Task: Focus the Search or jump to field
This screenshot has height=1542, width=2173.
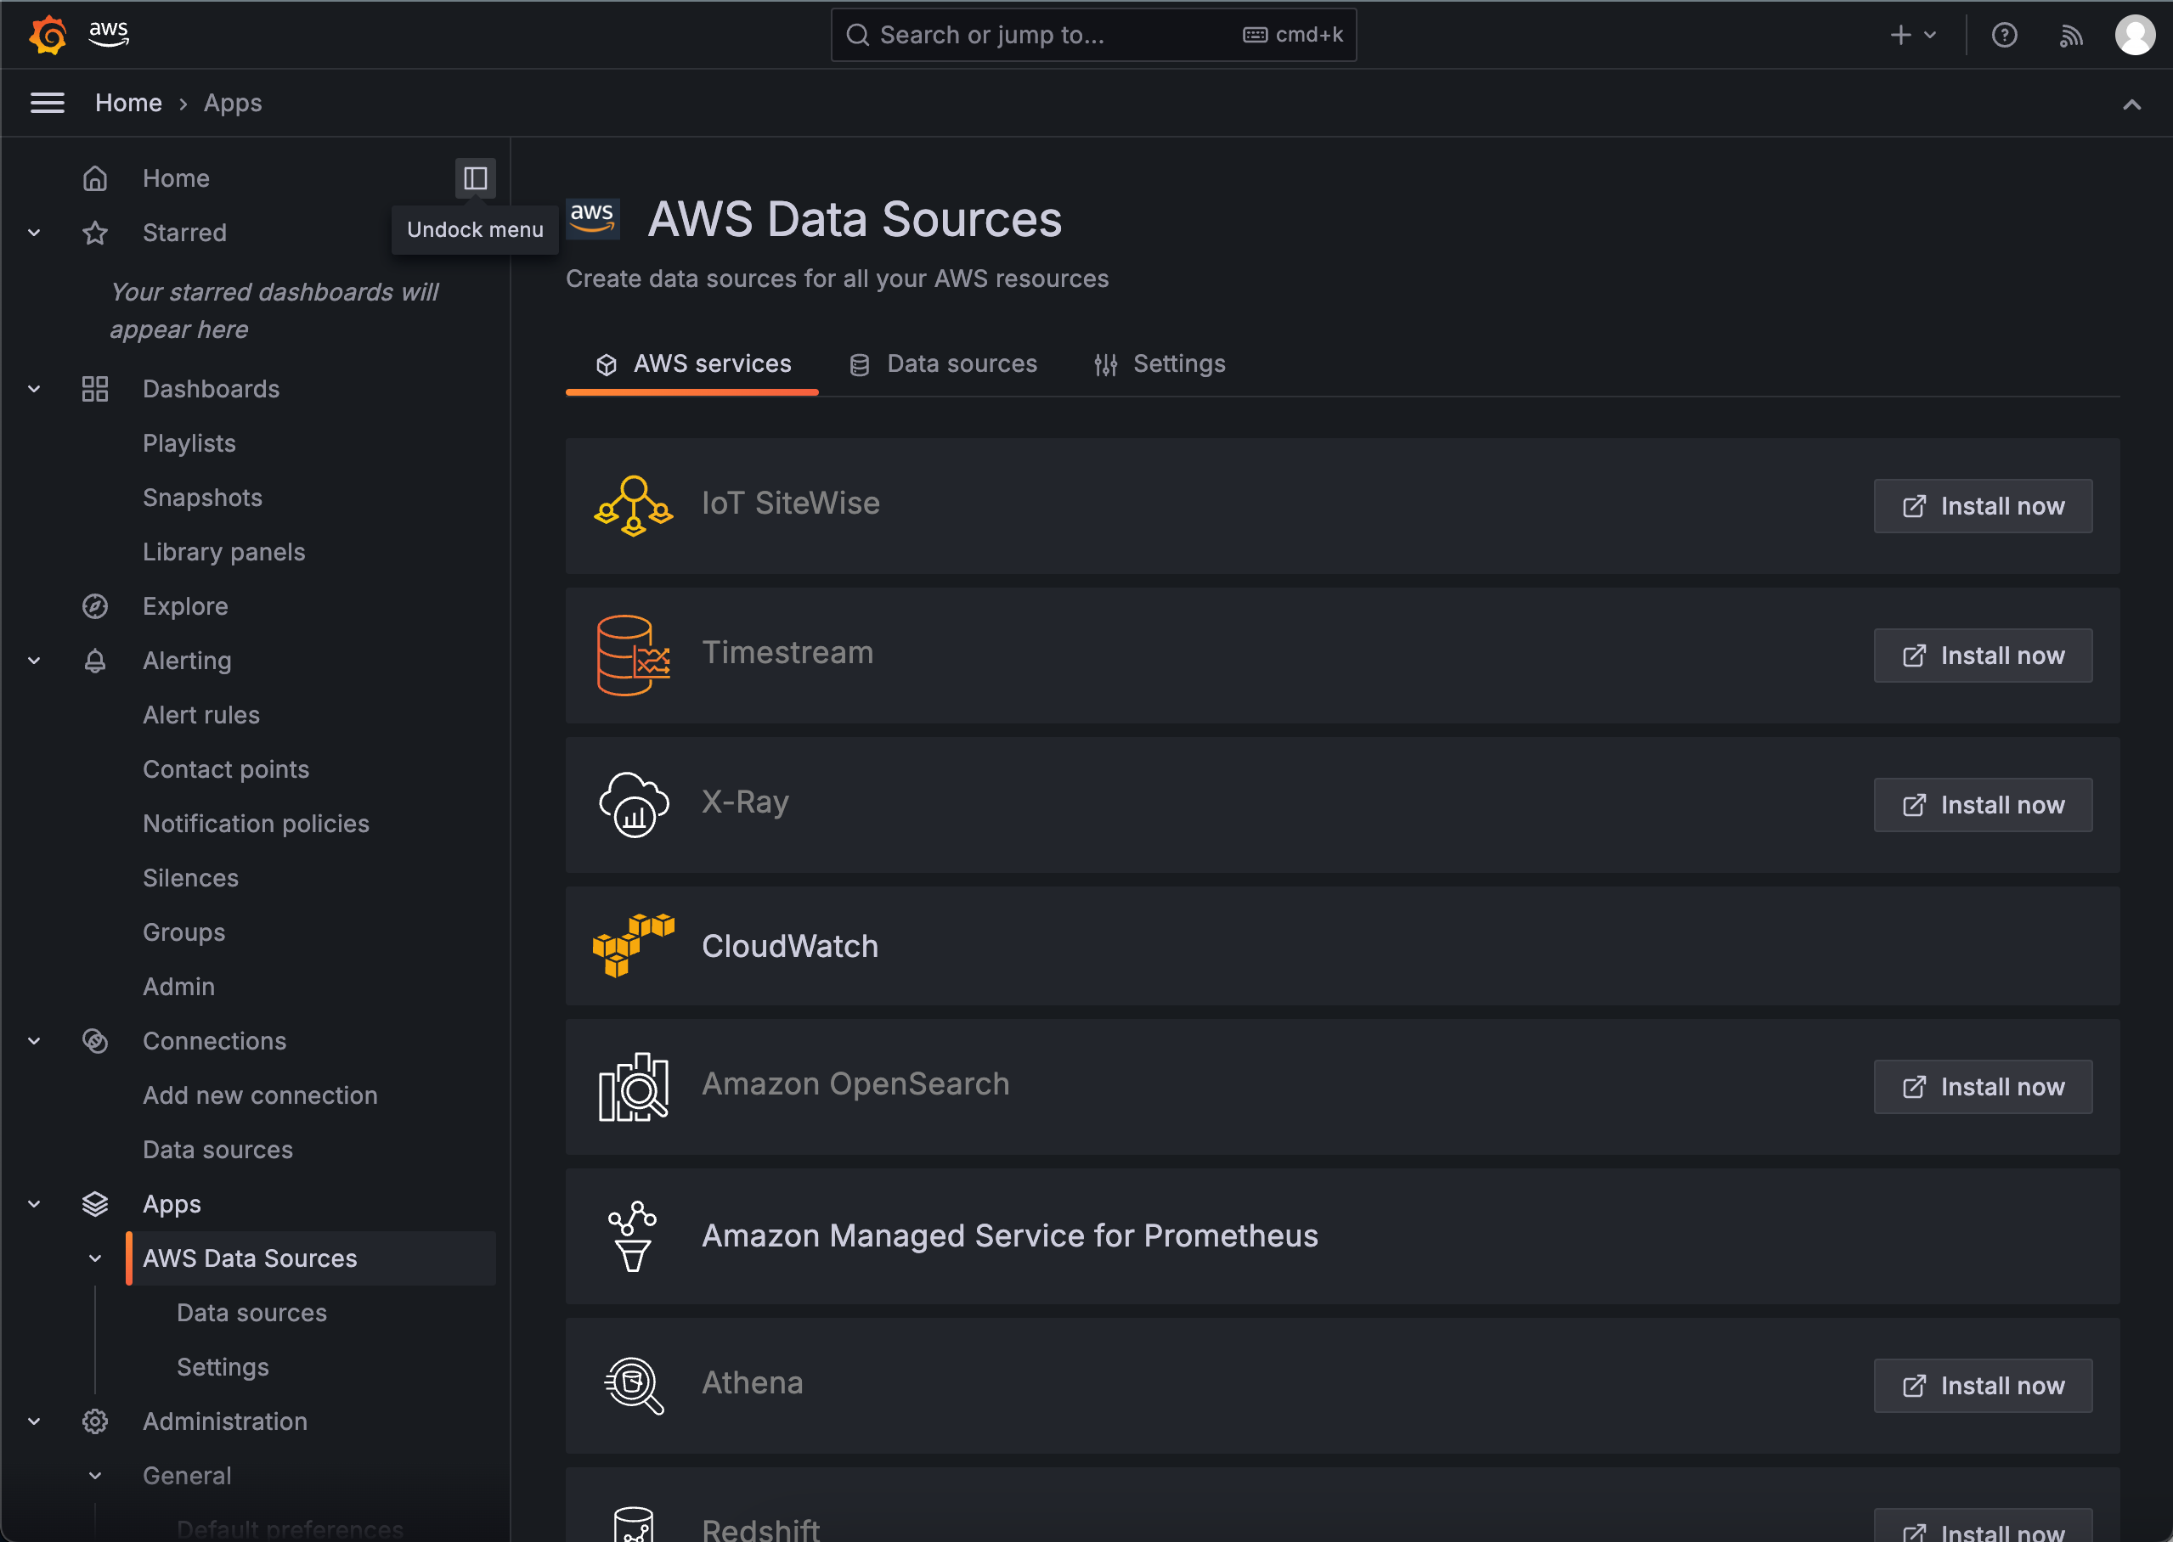Action: (x=1093, y=35)
